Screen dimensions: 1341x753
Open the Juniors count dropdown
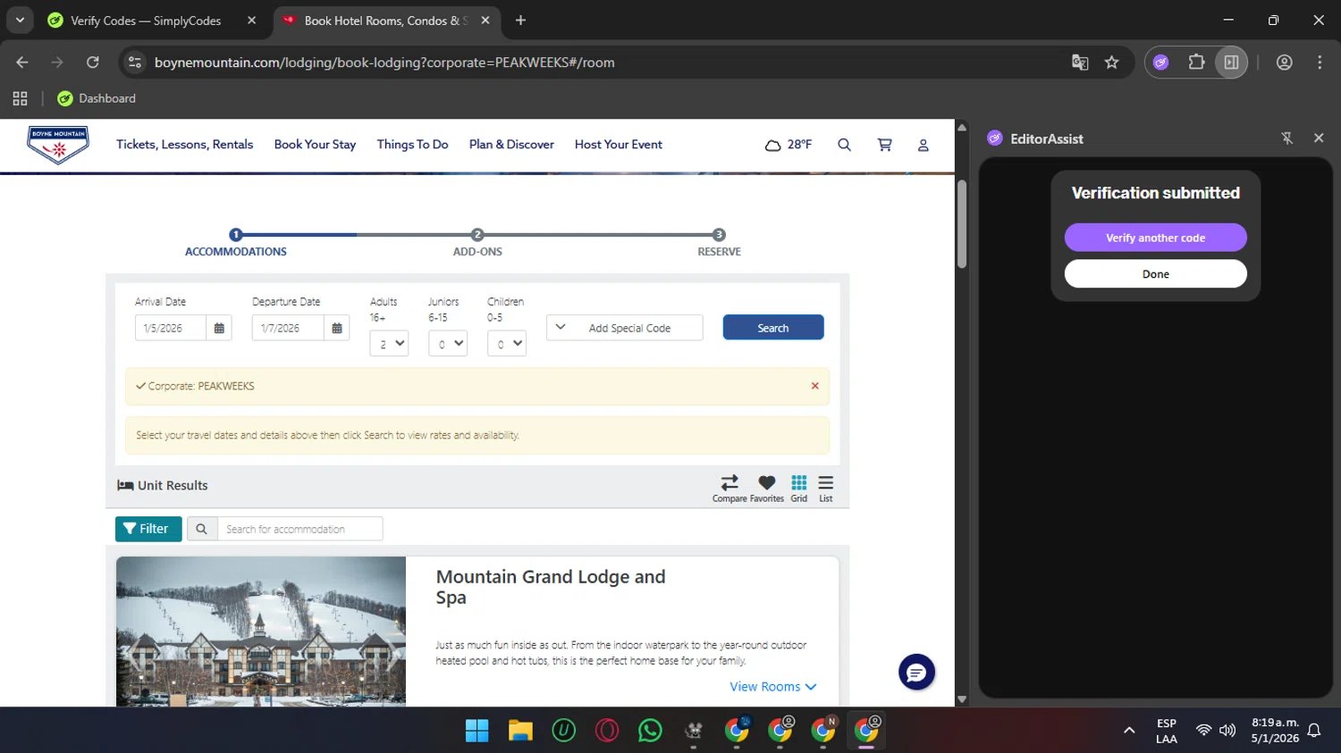coord(448,344)
